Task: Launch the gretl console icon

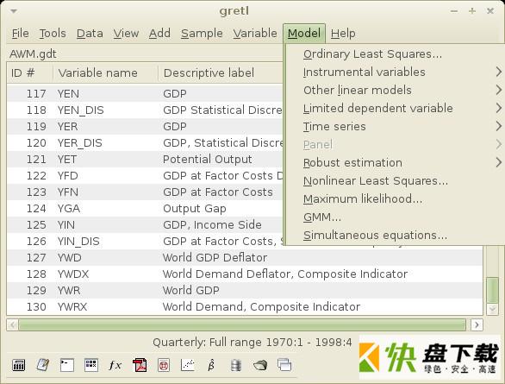Action: click(x=67, y=365)
